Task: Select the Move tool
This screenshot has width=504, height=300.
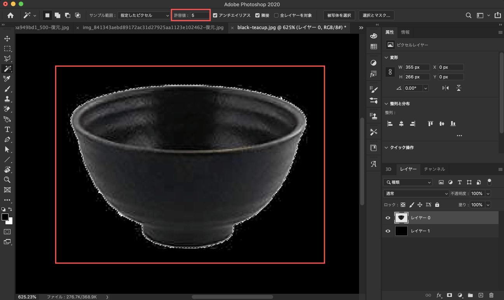Action: [7, 38]
